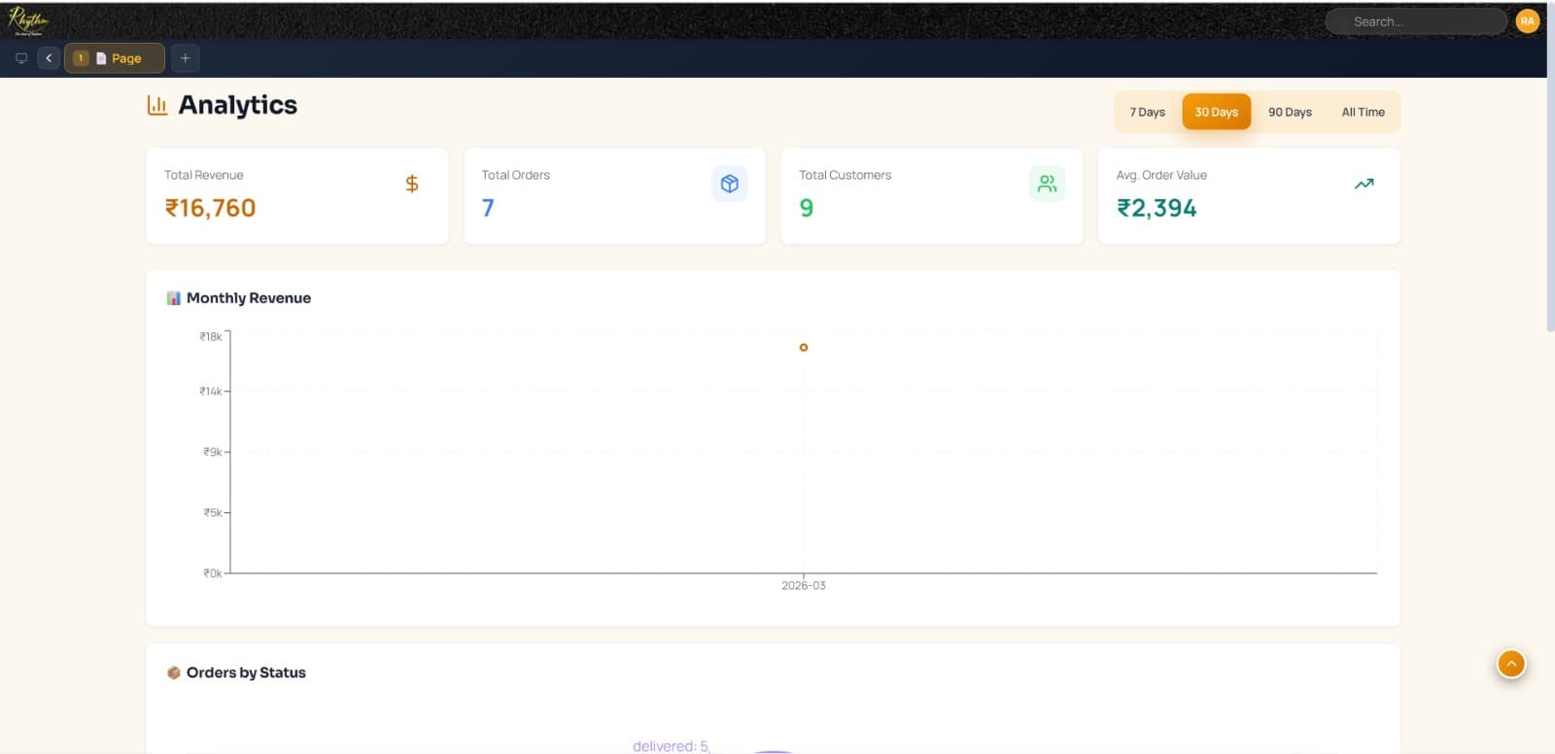Open the Page tab
The image size is (1555, 754).
pyautogui.click(x=115, y=58)
